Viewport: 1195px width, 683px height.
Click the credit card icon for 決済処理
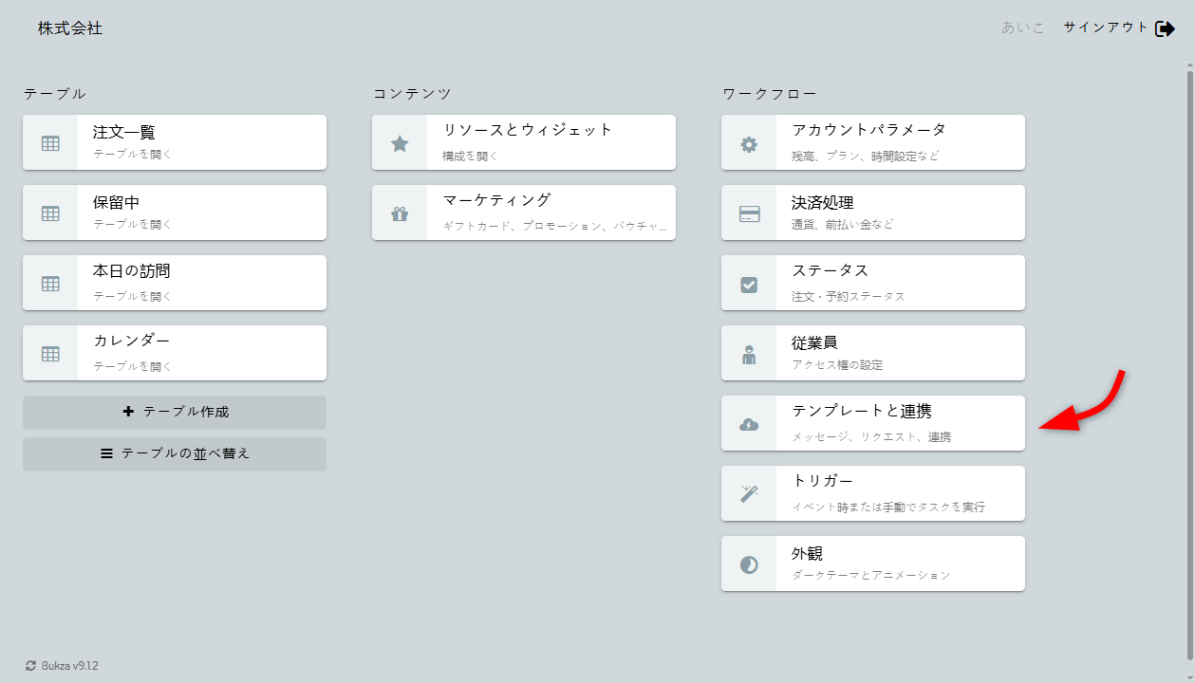tap(749, 213)
